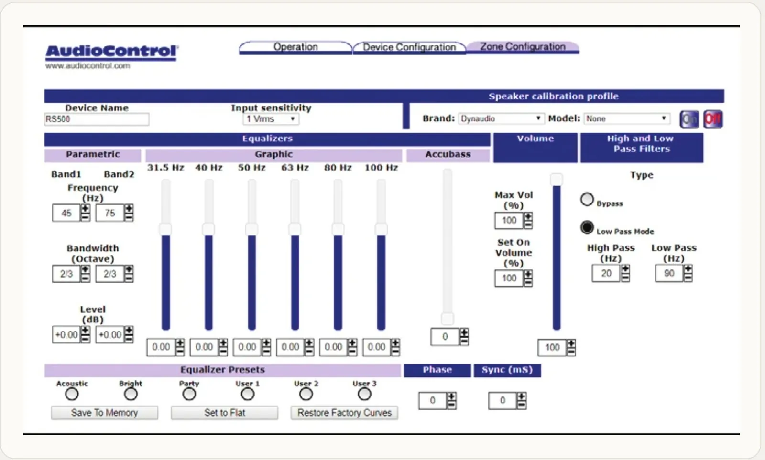Turn speaker calibration profile Off

712,119
